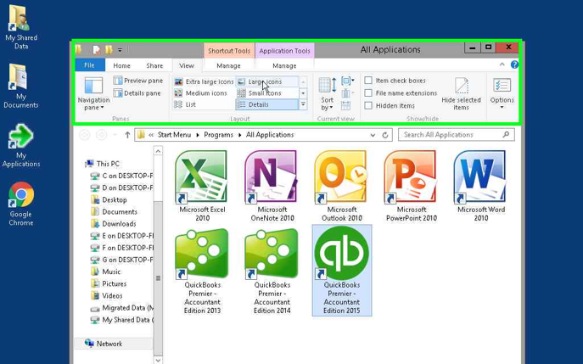Open Migrated Data drive in tree
This screenshot has height=364, width=583.
coord(122,308)
